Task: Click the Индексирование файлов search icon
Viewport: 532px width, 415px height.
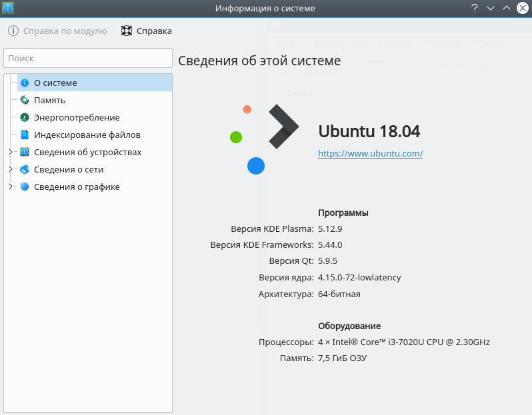Action: [25, 135]
